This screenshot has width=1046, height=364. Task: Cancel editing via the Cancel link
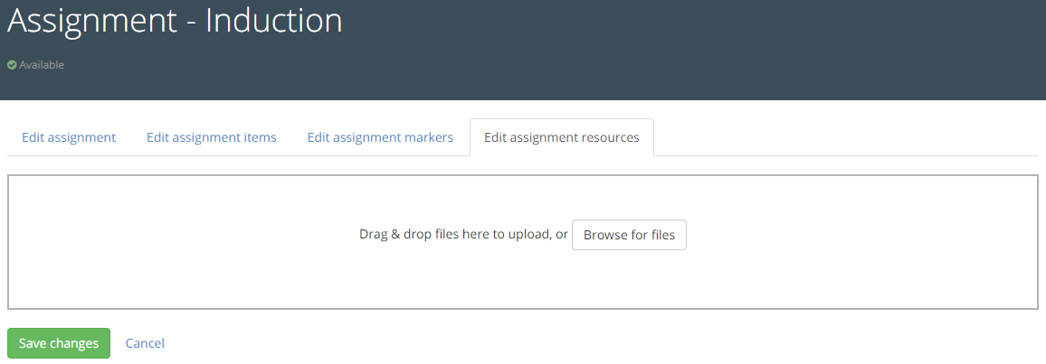(145, 343)
